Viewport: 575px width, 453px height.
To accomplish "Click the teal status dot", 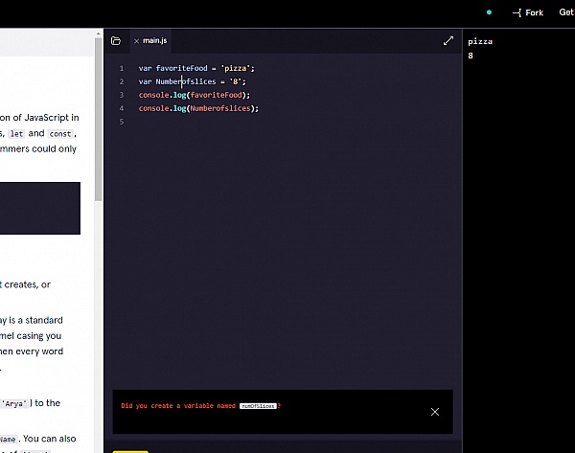I will coord(489,12).
